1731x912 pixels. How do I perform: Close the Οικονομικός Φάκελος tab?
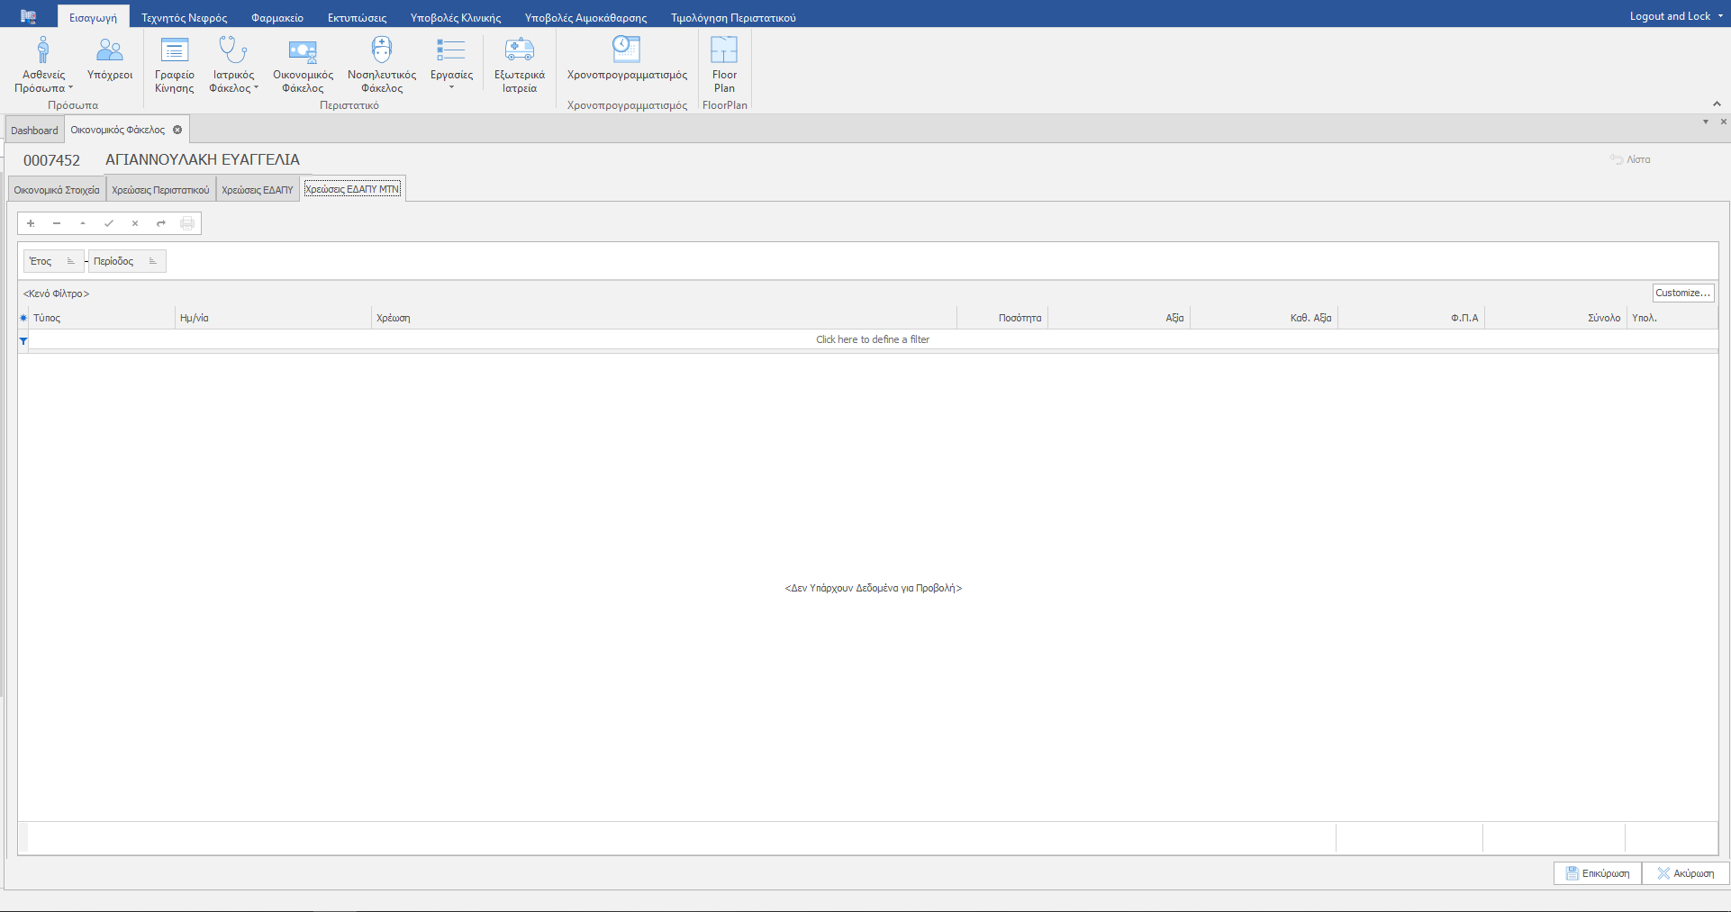point(177,130)
